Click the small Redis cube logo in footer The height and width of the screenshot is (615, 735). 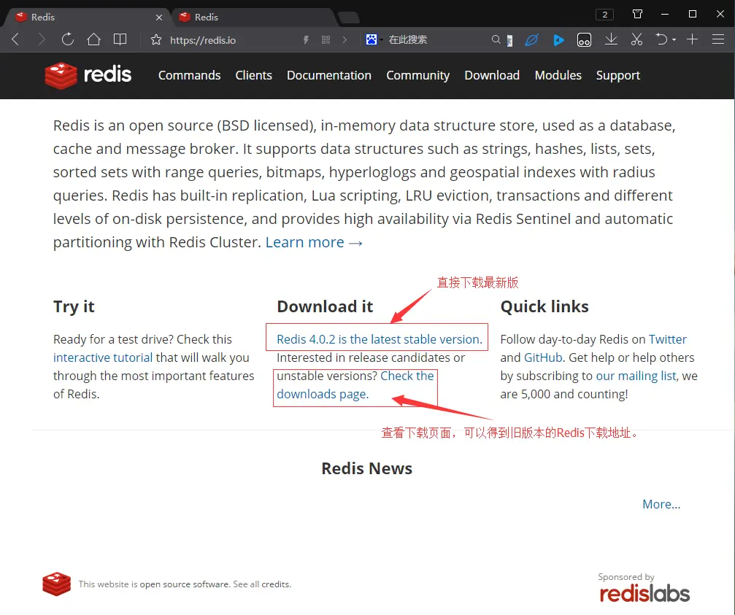tap(56, 584)
